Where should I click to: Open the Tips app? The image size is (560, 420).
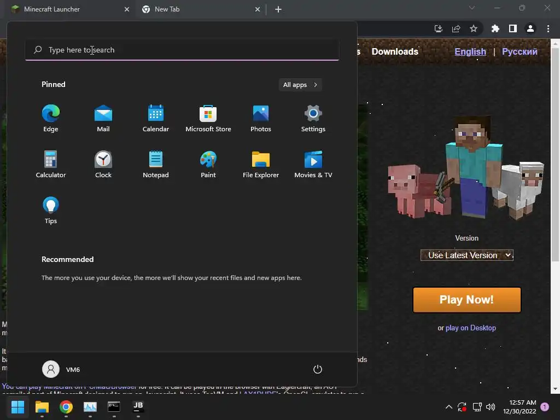(x=51, y=211)
